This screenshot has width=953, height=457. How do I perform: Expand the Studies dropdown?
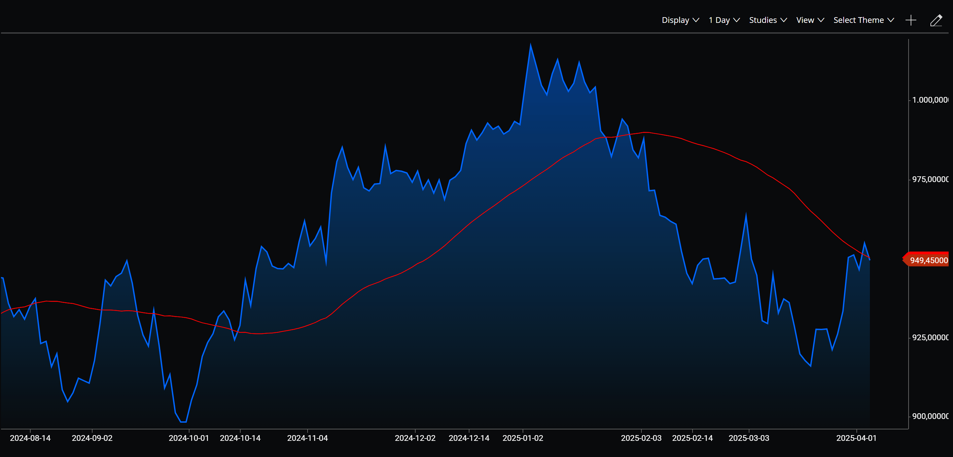[x=768, y=20]
